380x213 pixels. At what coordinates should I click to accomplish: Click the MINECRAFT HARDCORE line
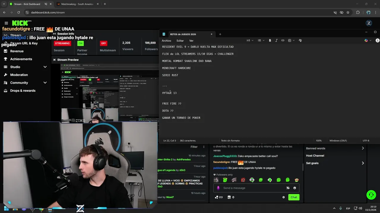(x=176, y=68)
